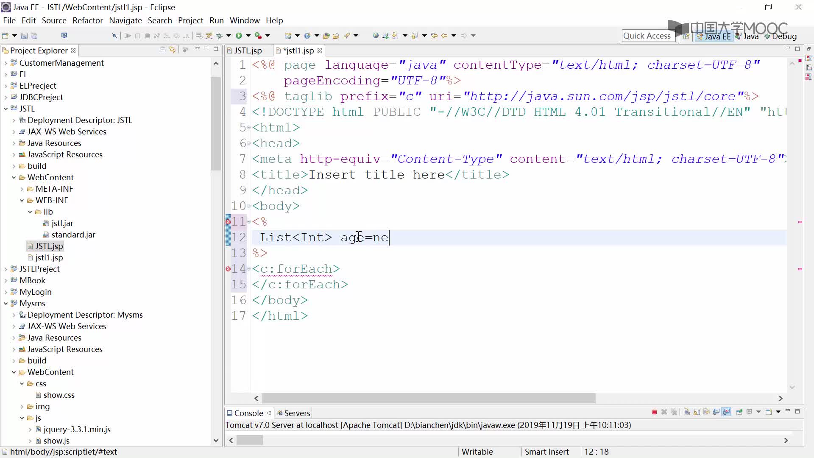Viewport: 814px width, 458px height.
Task: Collapse the Mysms css folder
Action: 22,383
